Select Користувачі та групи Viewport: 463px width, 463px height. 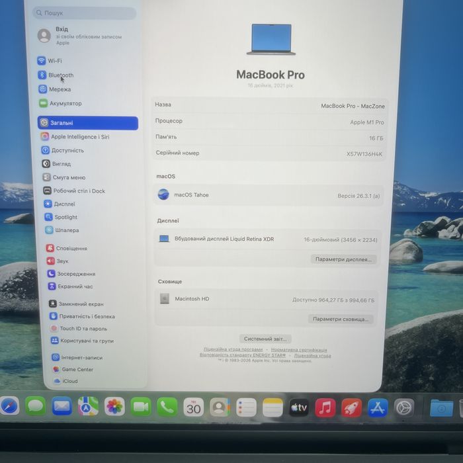point(82,341)
